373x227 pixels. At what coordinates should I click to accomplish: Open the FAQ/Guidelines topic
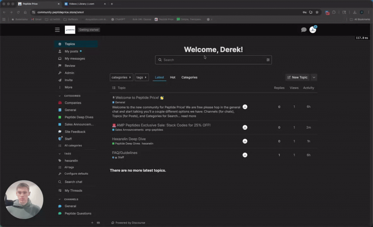click(x=125, y=153)
